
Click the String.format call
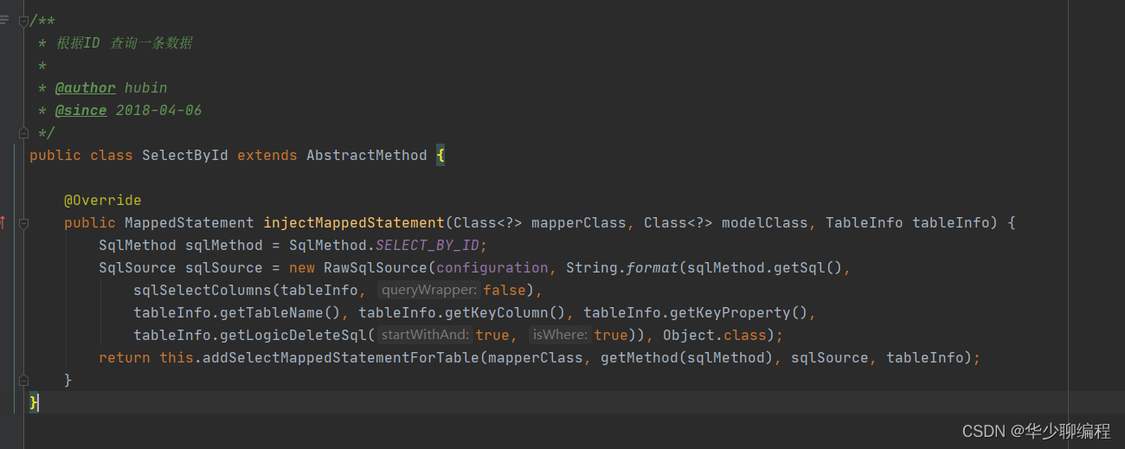[622, 268]
